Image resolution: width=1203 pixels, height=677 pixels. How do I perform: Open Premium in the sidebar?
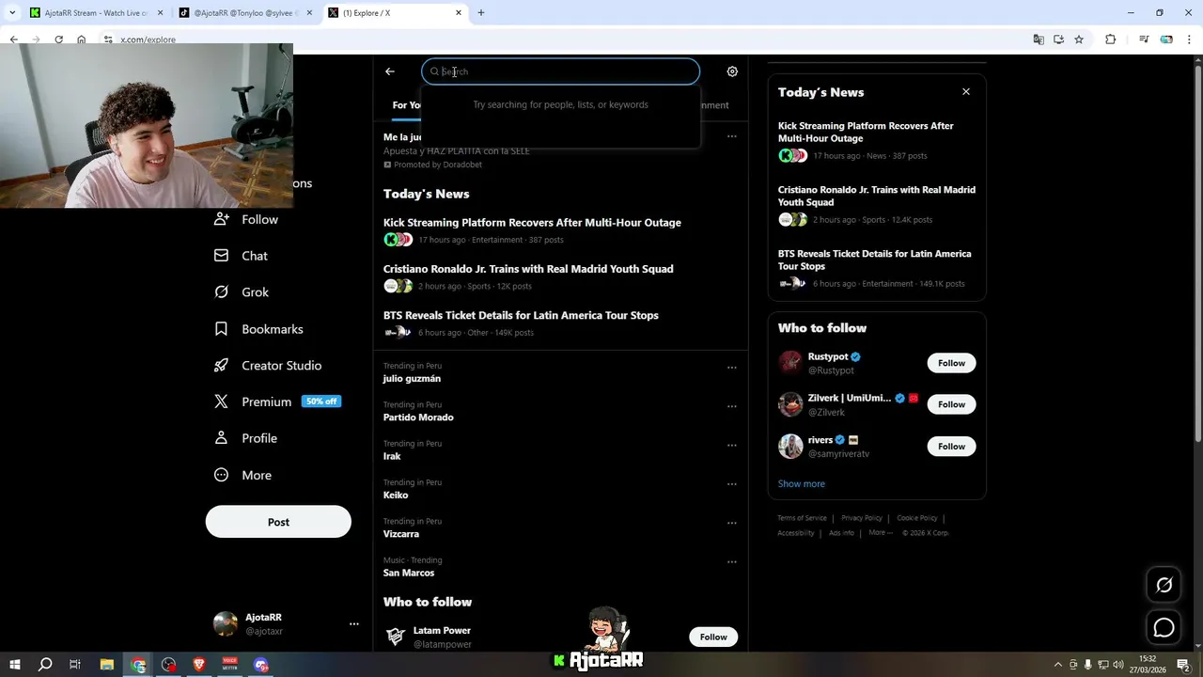click(x=276, y=401)
